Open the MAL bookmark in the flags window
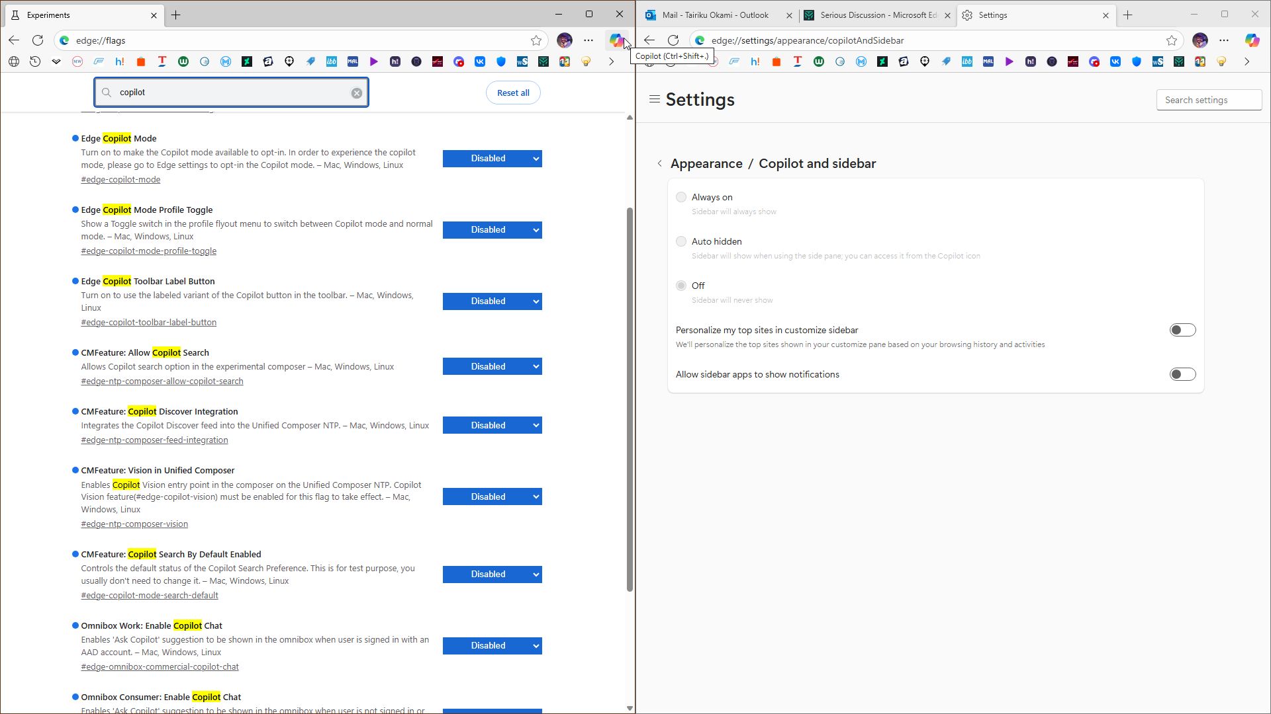The height and width of the screenshot is (714, 1271). (353, 61)
